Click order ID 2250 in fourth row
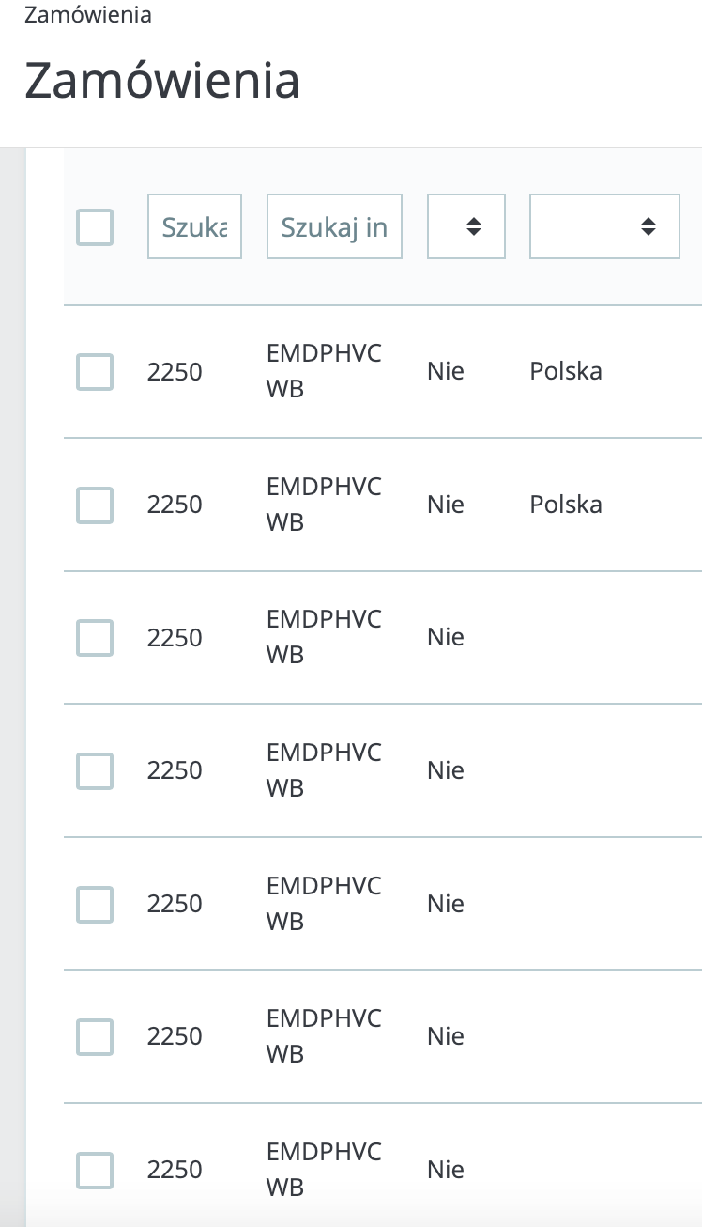The image size is (702, 1227). click(175, 770)
